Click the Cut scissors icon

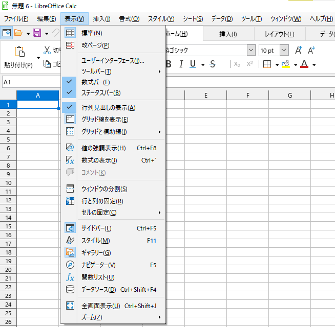(47, 50)
